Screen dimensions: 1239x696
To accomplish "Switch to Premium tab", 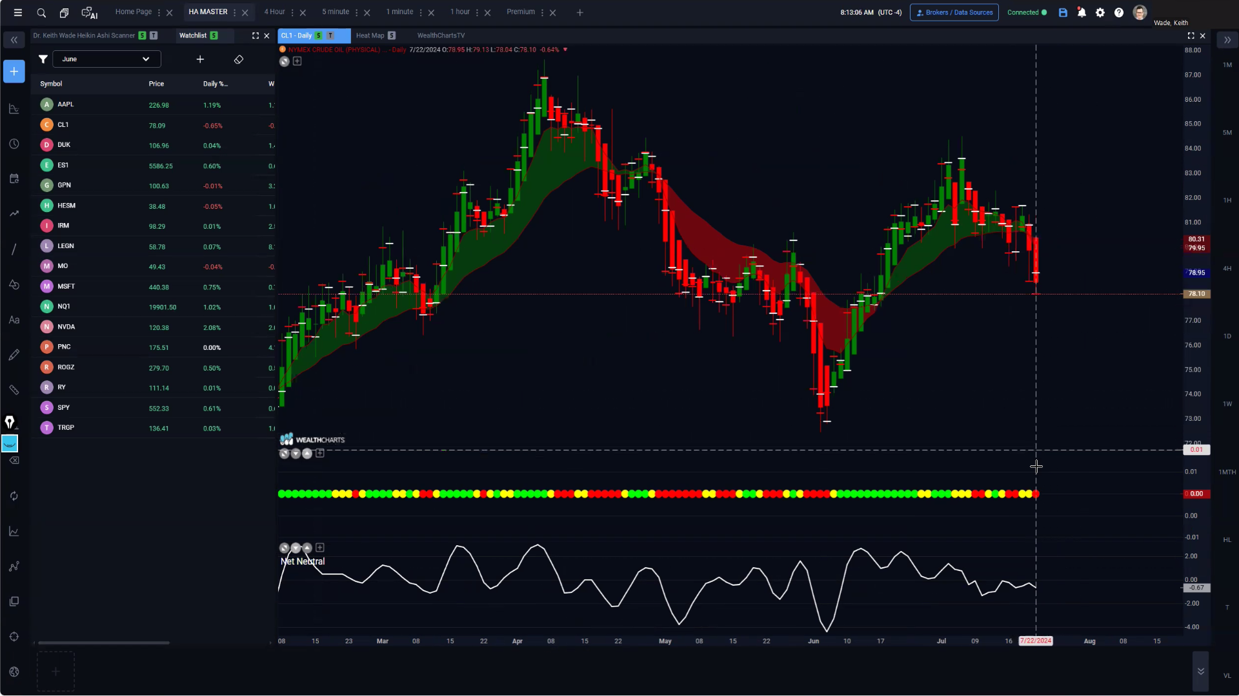I will tap(521, 12).
